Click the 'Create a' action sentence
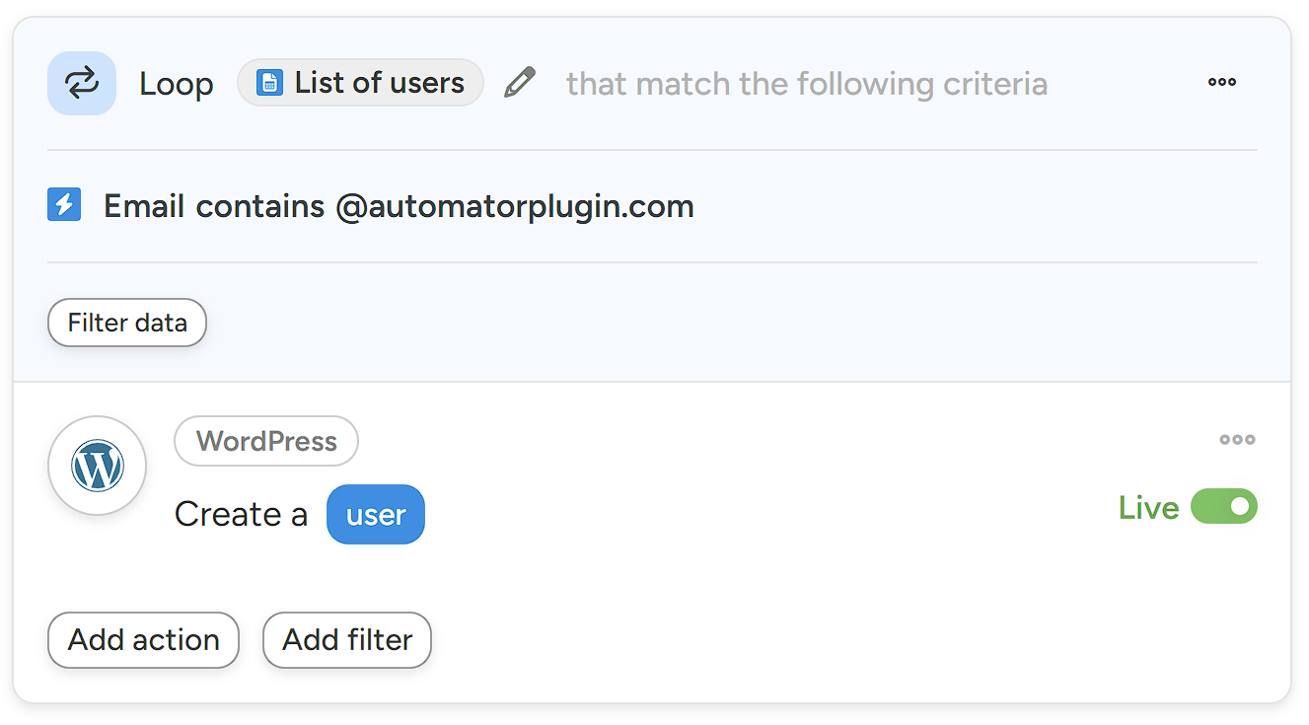The width and height of the screenshot is (1309, 725). pos(241,515)
